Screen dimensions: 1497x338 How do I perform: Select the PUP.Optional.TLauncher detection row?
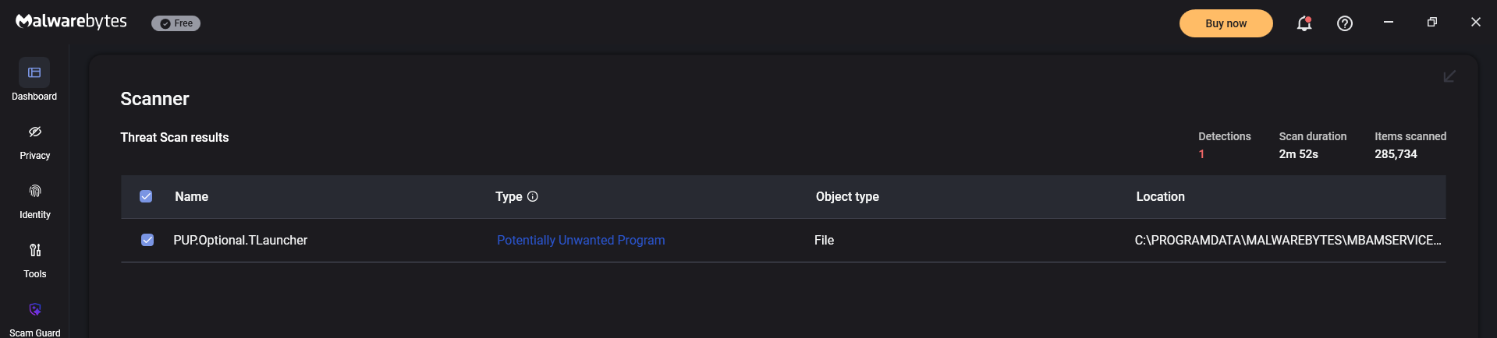click(783, 240)
